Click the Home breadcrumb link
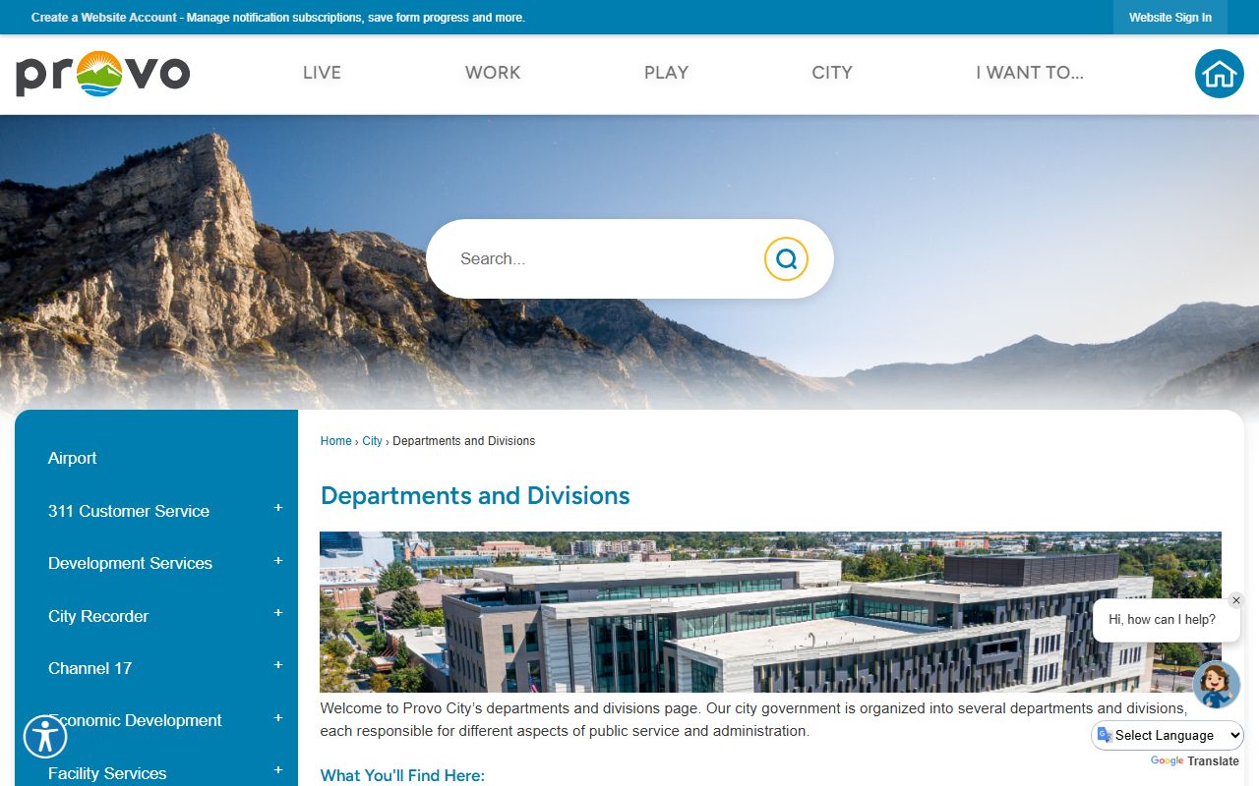This screenshot has width=1259, height=786. coord(335,441)
